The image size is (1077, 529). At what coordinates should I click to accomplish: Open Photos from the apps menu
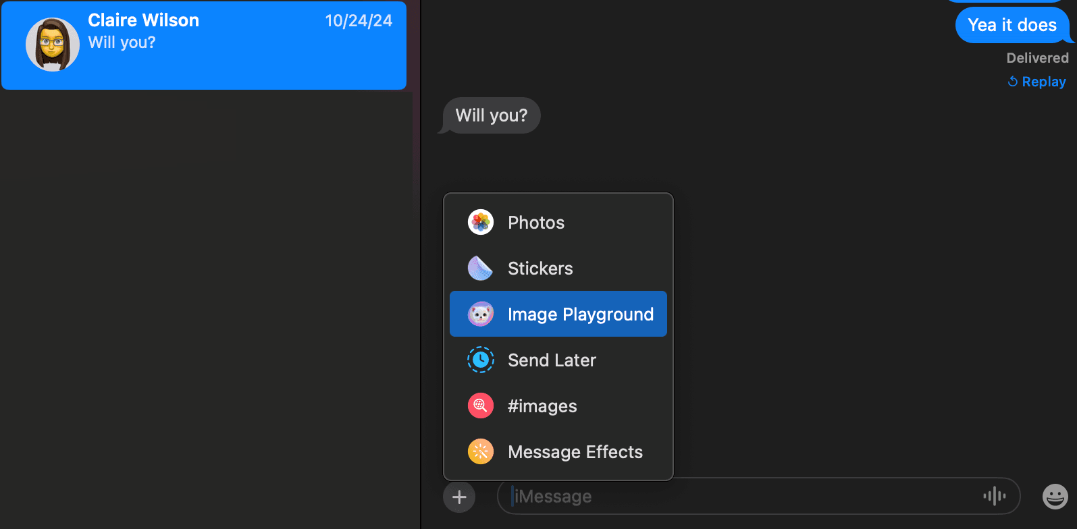click(x=558, y=223)
